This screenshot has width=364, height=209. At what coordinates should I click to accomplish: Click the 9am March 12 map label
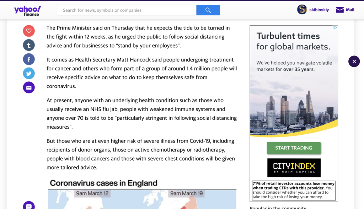coord(92,193)
